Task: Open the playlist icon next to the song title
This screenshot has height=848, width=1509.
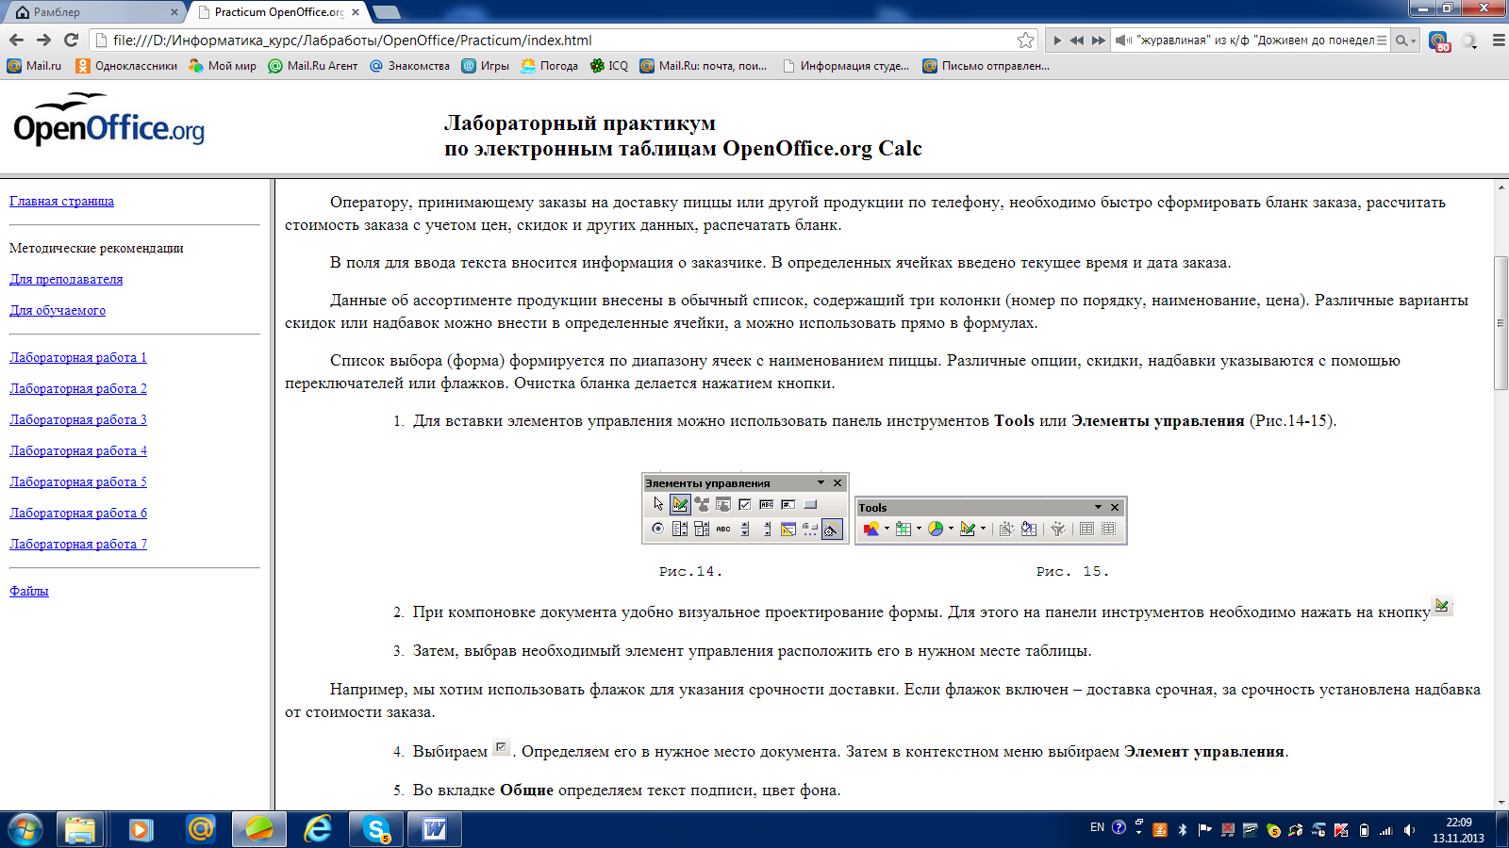Action: pos(1382,41)
